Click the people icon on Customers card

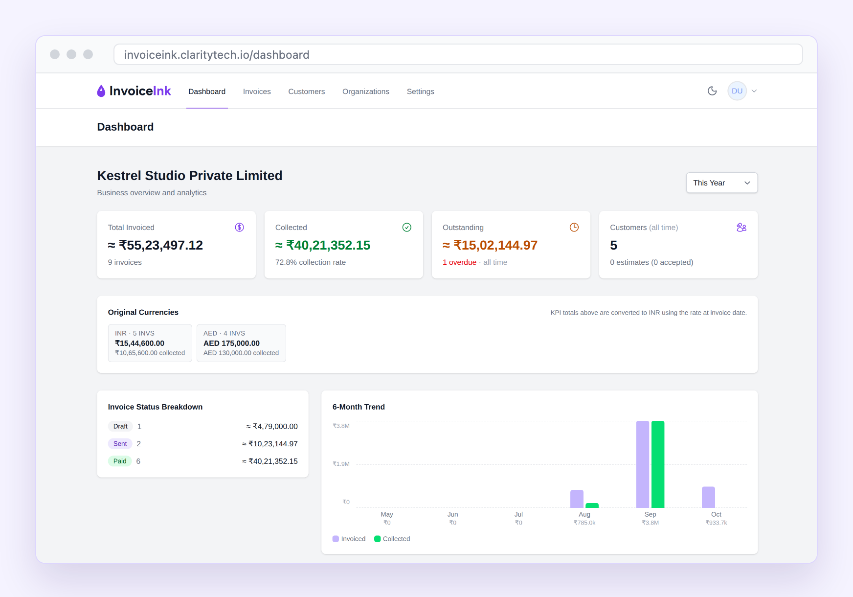[x=741, y=227]
